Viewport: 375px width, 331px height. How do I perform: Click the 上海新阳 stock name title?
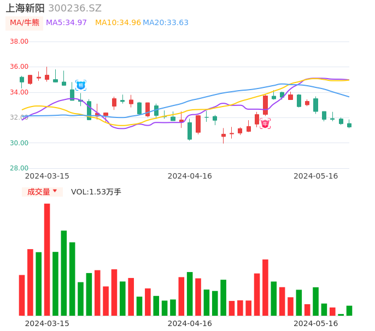point(25,8)
